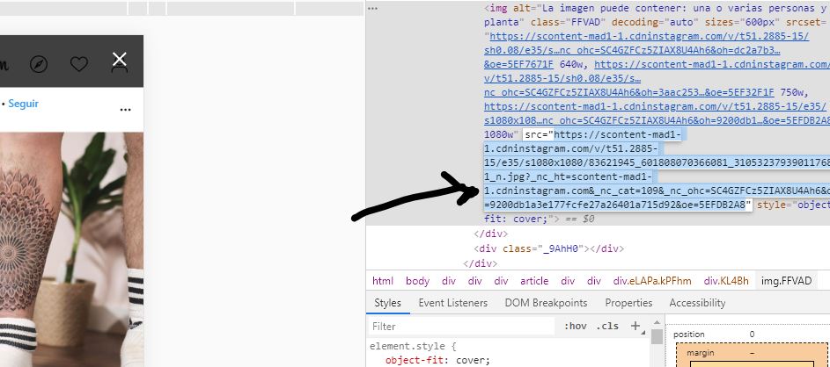Open the three-dot post options menu
This screenshot has width=830, height=367.
tap(125, 109)
